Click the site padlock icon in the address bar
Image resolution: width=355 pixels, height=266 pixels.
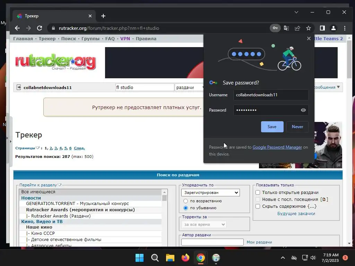[53, 28]
